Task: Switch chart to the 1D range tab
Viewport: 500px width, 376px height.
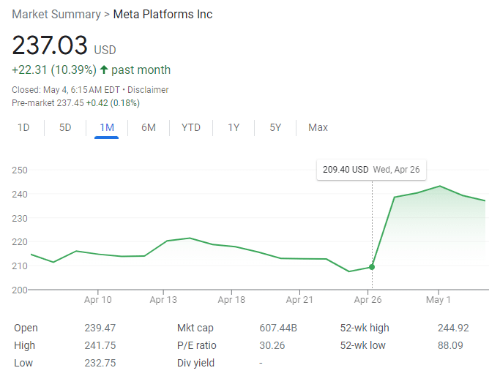Action: (23, 127)
